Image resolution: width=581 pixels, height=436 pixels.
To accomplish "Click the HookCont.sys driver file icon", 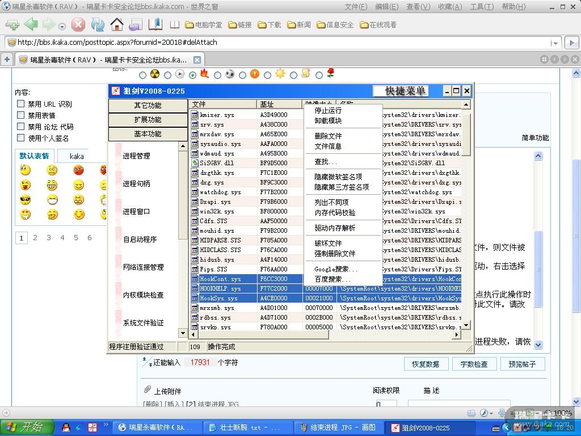I will click(195, 279).
